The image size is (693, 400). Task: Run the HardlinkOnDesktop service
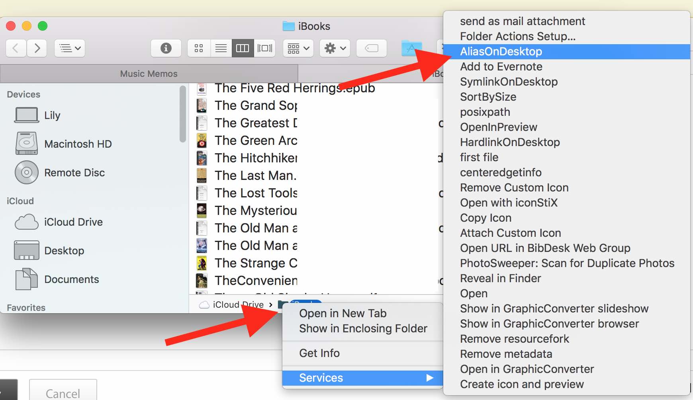click(x=566, y=142)
